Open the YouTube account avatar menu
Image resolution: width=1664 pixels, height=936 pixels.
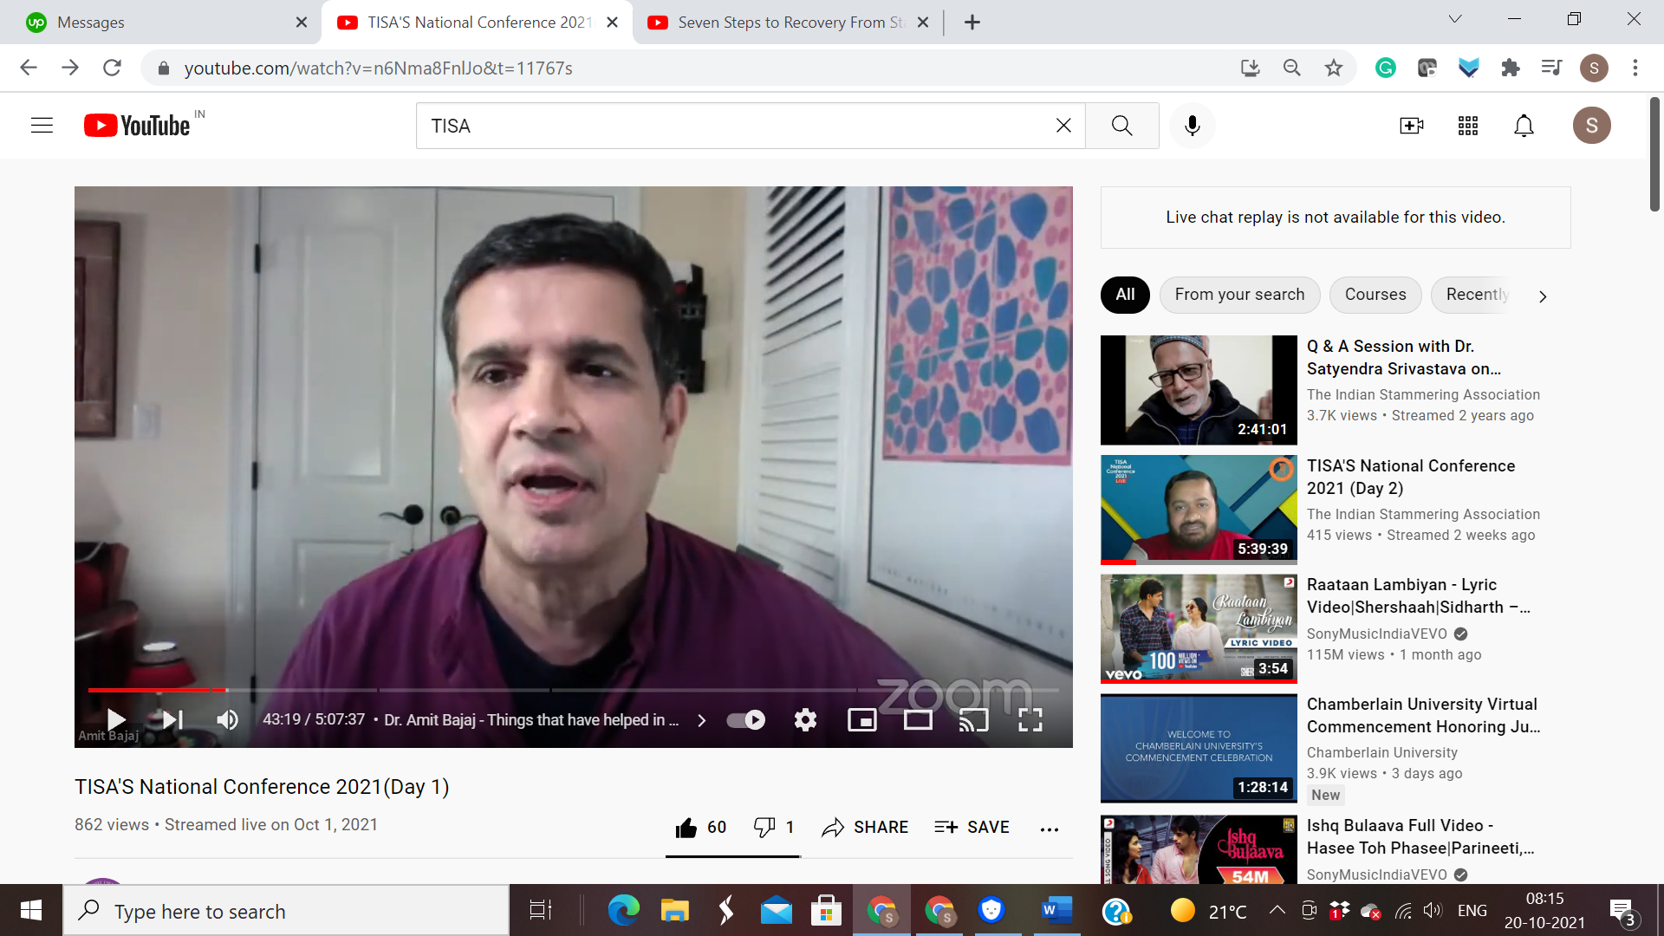pos(1592,126)
